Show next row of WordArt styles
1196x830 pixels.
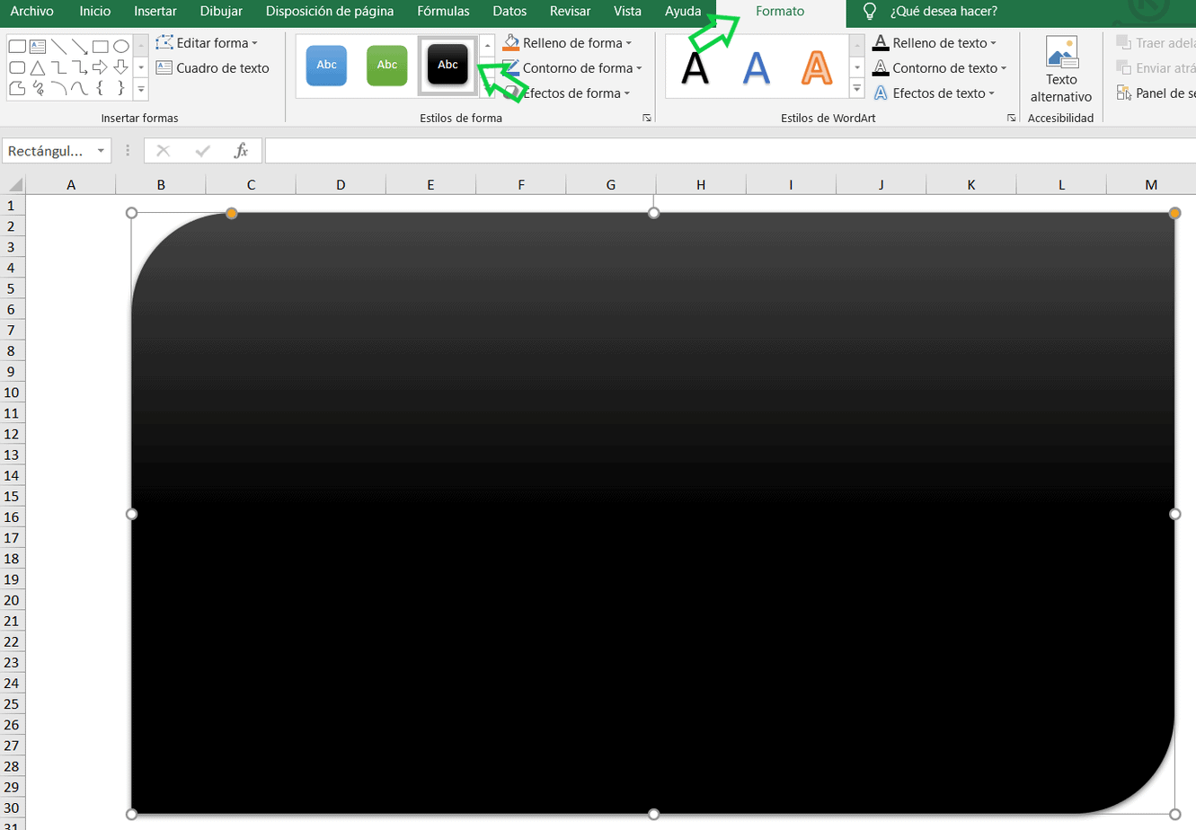coord(856,67)
